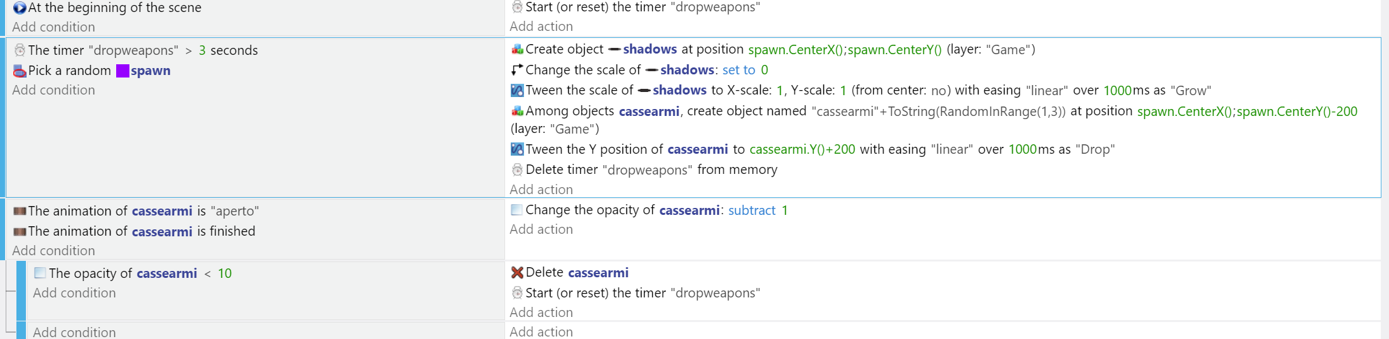Click the Create object shadows action icon

pyautogui.click(x=517, y=49)
